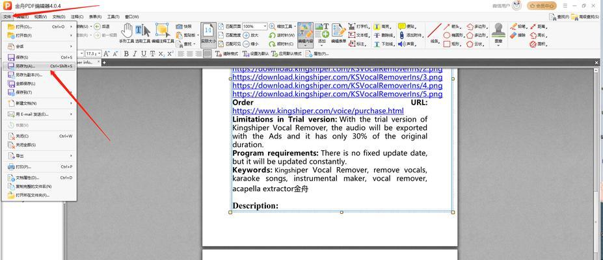Image resolution: width=603 pixels, height=260 pixels.
Task: Click Fit Page (匹配页面)
Action: click(230, 27)
